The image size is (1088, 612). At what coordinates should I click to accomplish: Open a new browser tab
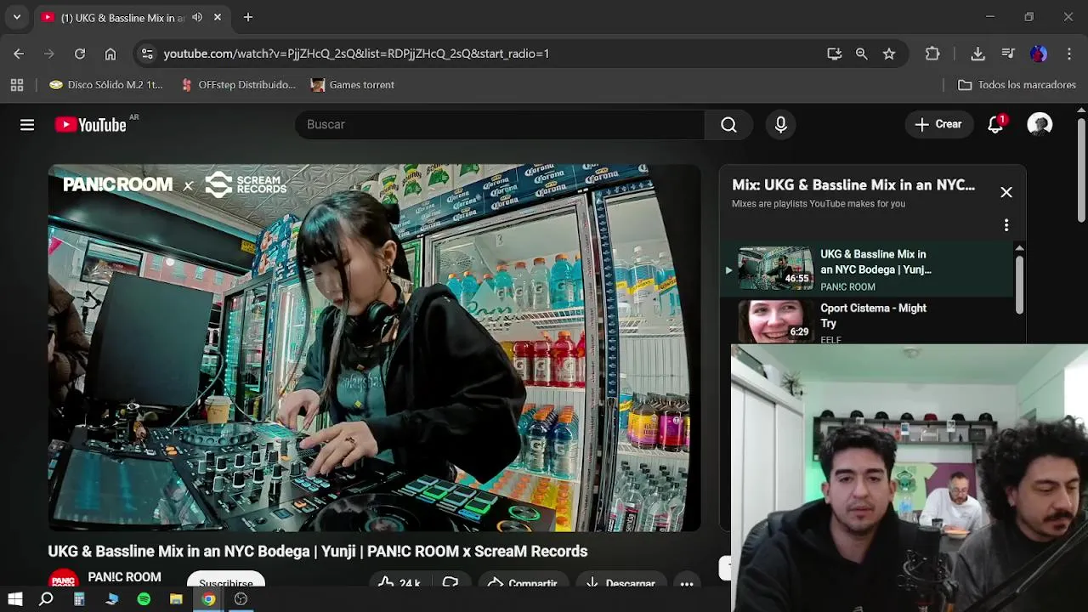(x=248, y=17)
